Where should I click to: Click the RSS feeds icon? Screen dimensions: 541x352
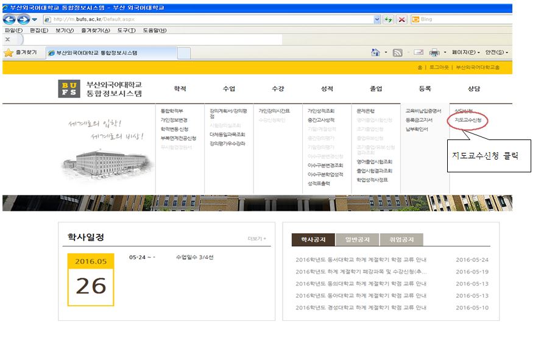pos(397,53)
